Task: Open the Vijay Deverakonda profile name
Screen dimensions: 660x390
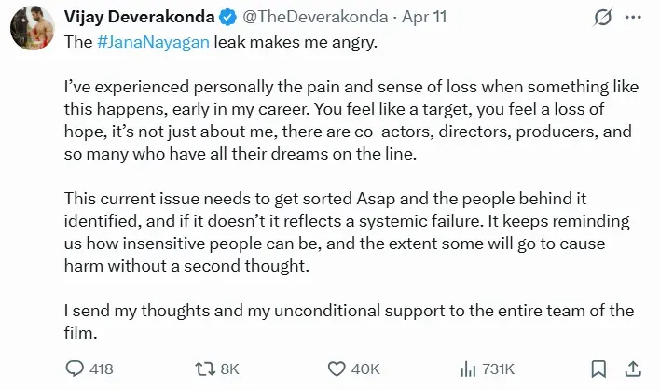Action: coord(139,18)
